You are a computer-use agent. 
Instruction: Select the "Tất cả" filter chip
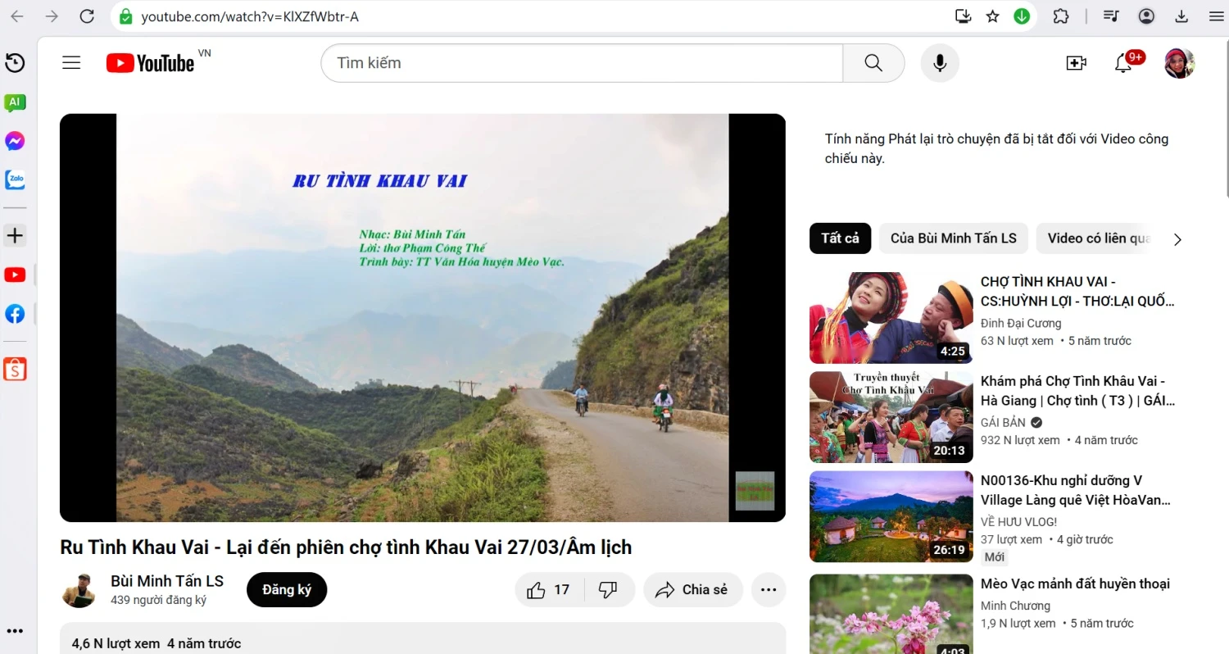pyautogui.click(x=840, y=238)
